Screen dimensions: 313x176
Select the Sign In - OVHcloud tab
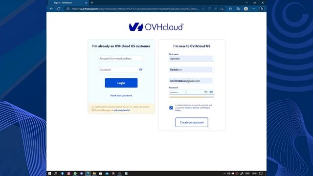[x=68, y=3]
